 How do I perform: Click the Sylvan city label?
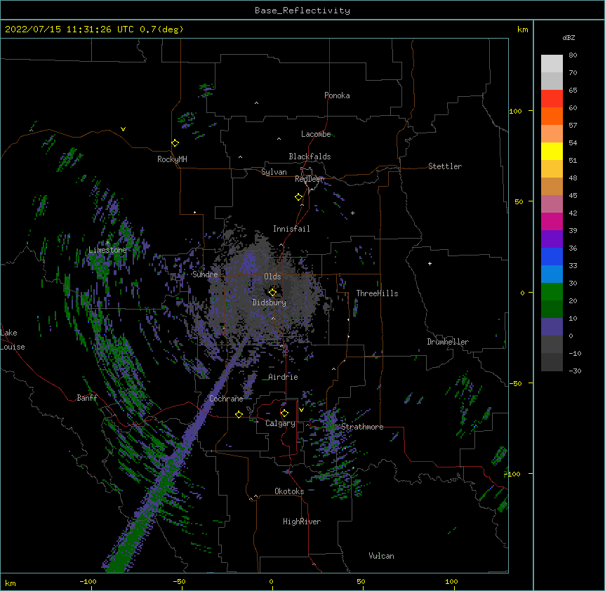coord(274,172)
